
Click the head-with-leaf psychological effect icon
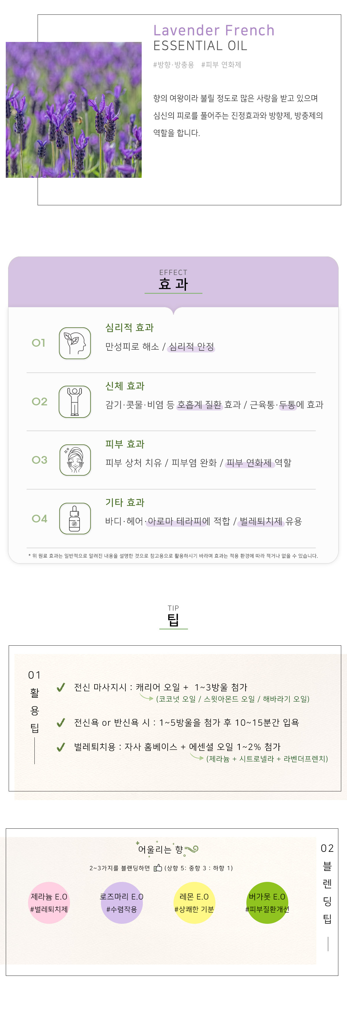coord(75,343)
